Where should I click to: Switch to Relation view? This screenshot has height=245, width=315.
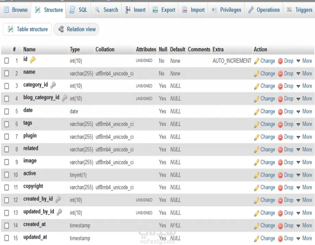[76, 29]
